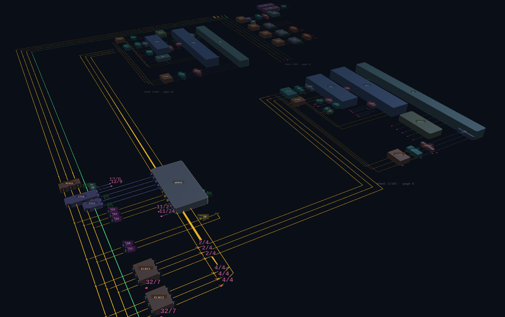Image resolution: width=505 pixels, height=317 pixels.
Task: Follow the 32/7 reference beside ELB12
Action: (168, 311)
